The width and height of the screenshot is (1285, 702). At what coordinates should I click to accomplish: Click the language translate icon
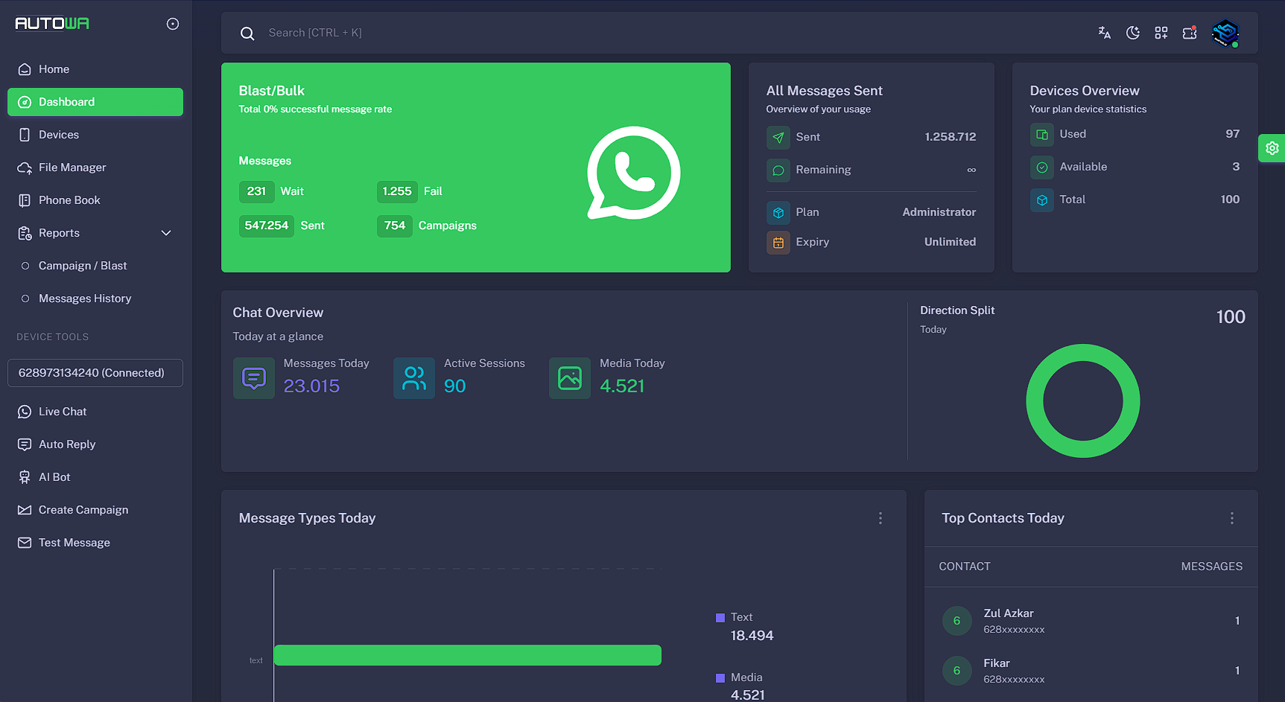click(x=1104, y=33)
